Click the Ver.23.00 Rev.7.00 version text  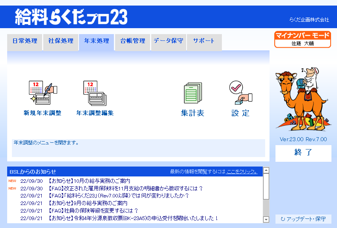tap(303, 139)
